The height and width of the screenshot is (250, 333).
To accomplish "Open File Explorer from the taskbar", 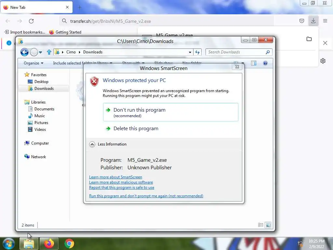I will point(29,243).
